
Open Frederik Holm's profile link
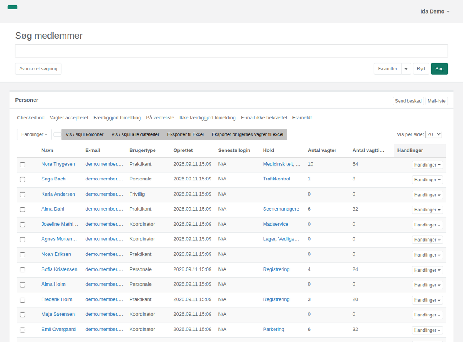[x=57, y=299]
